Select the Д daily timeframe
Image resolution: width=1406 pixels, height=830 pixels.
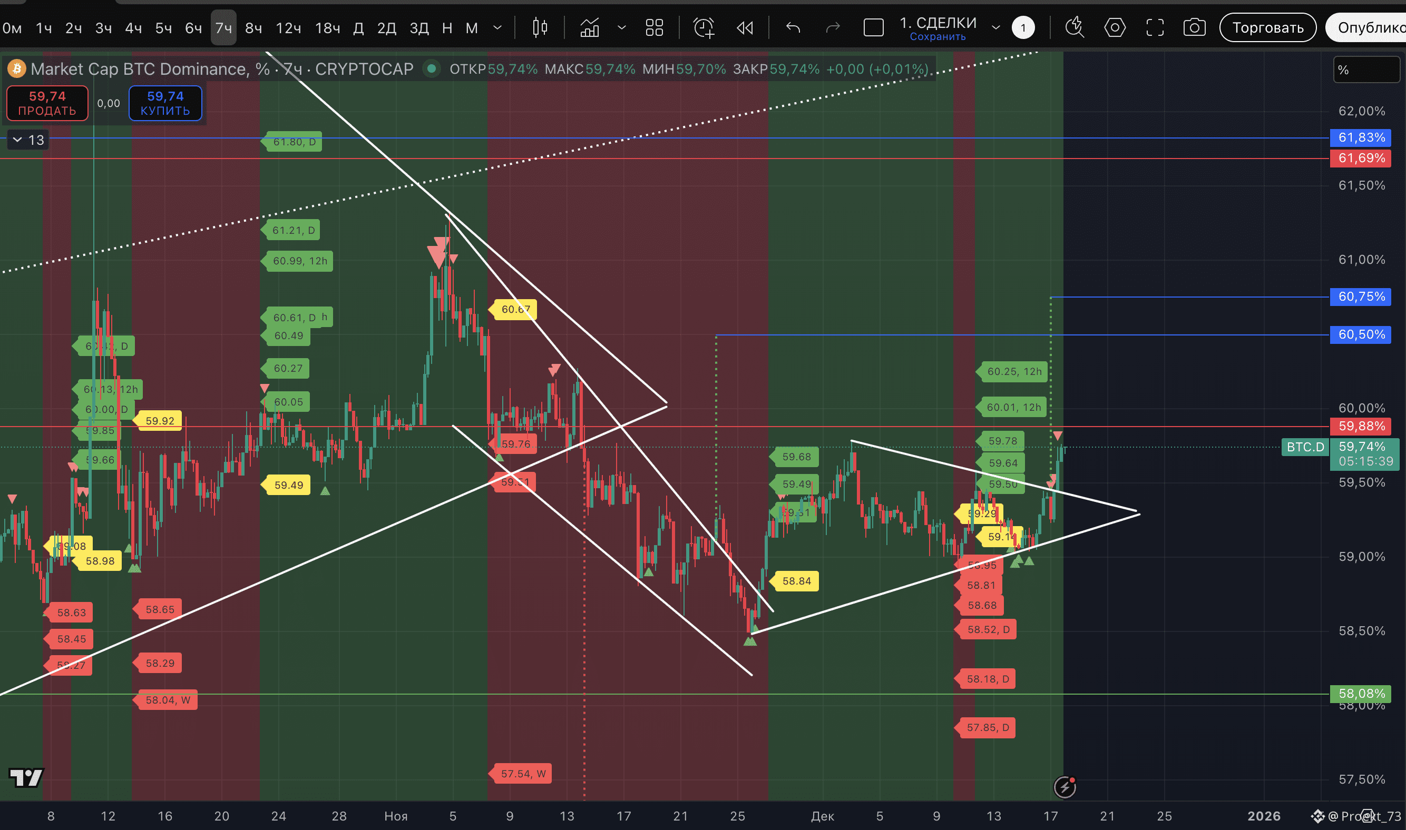point(358,27)
